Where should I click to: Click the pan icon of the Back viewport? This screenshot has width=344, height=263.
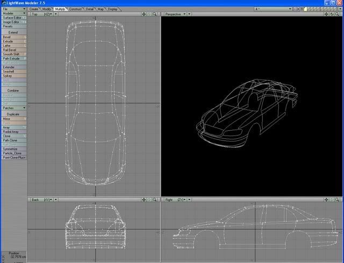(x=144, y=200)
